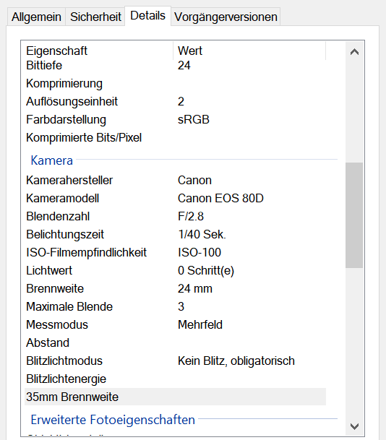Click the Wert column header
Screen dimensions: 386x440
(249, 51)
